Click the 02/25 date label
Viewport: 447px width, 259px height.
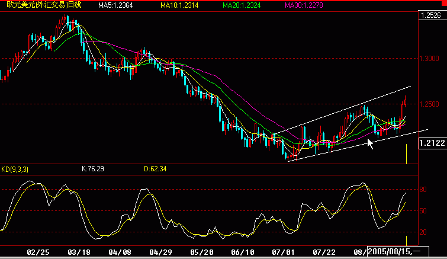tap(38, 252)
